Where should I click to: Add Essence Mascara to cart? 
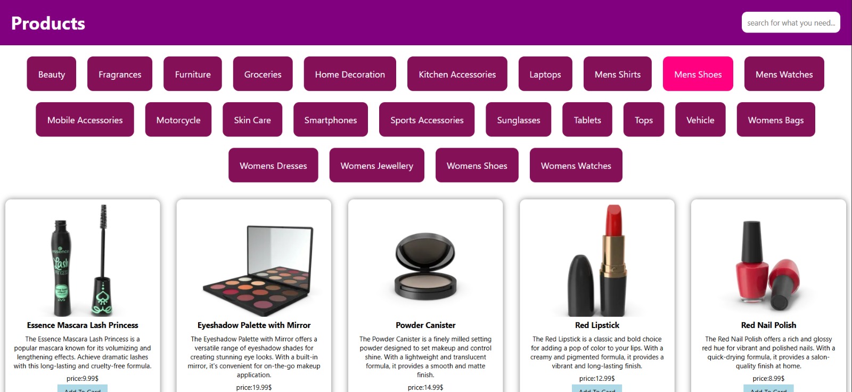[83, 389]
